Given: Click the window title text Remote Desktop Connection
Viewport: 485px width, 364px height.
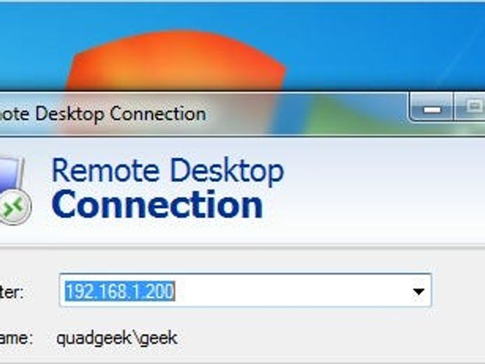Looking at the screenshot, I should click(102, 114).
